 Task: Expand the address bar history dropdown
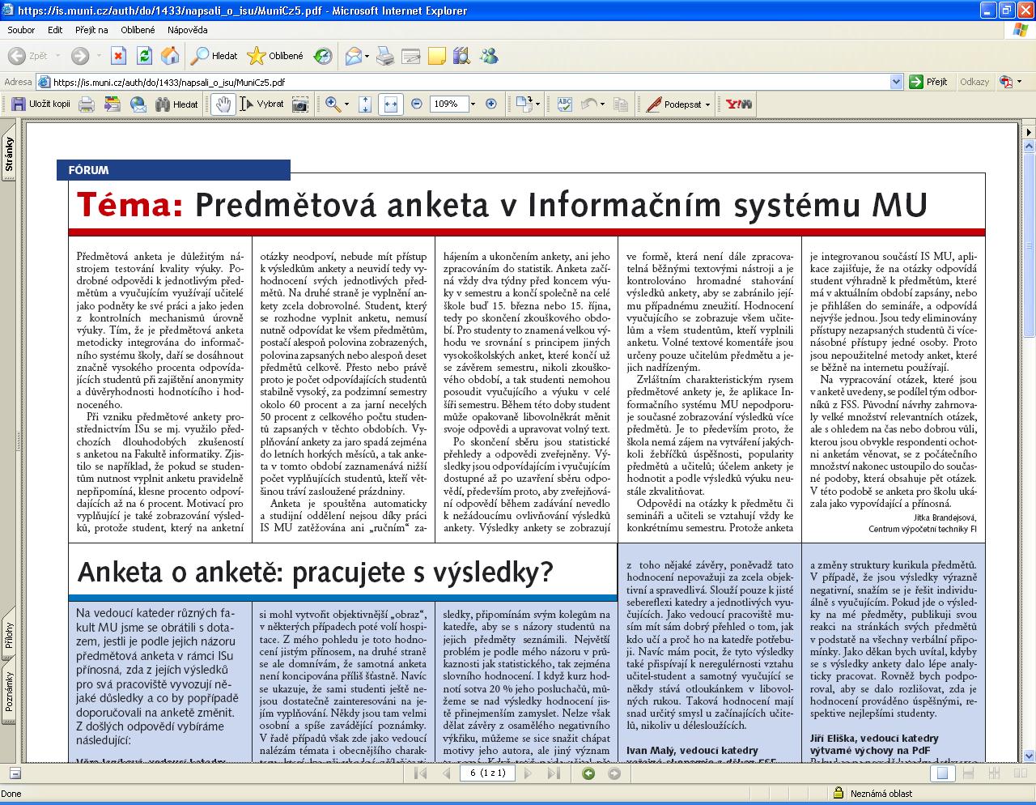[896, 82]
